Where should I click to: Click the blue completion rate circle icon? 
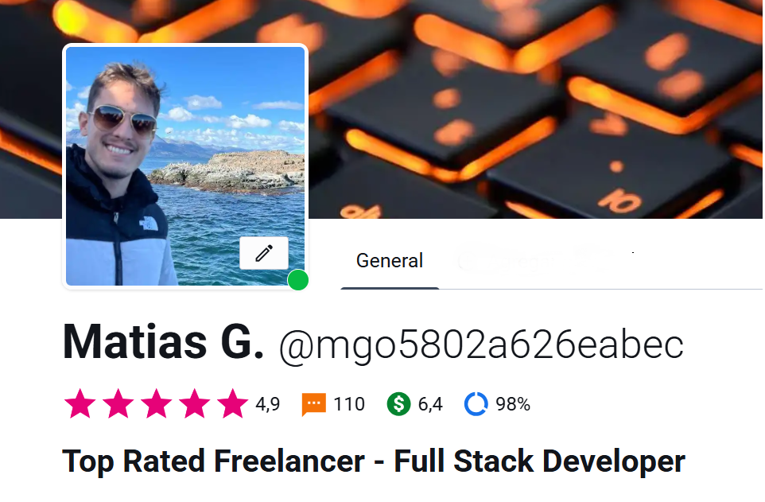pos(476,404)
